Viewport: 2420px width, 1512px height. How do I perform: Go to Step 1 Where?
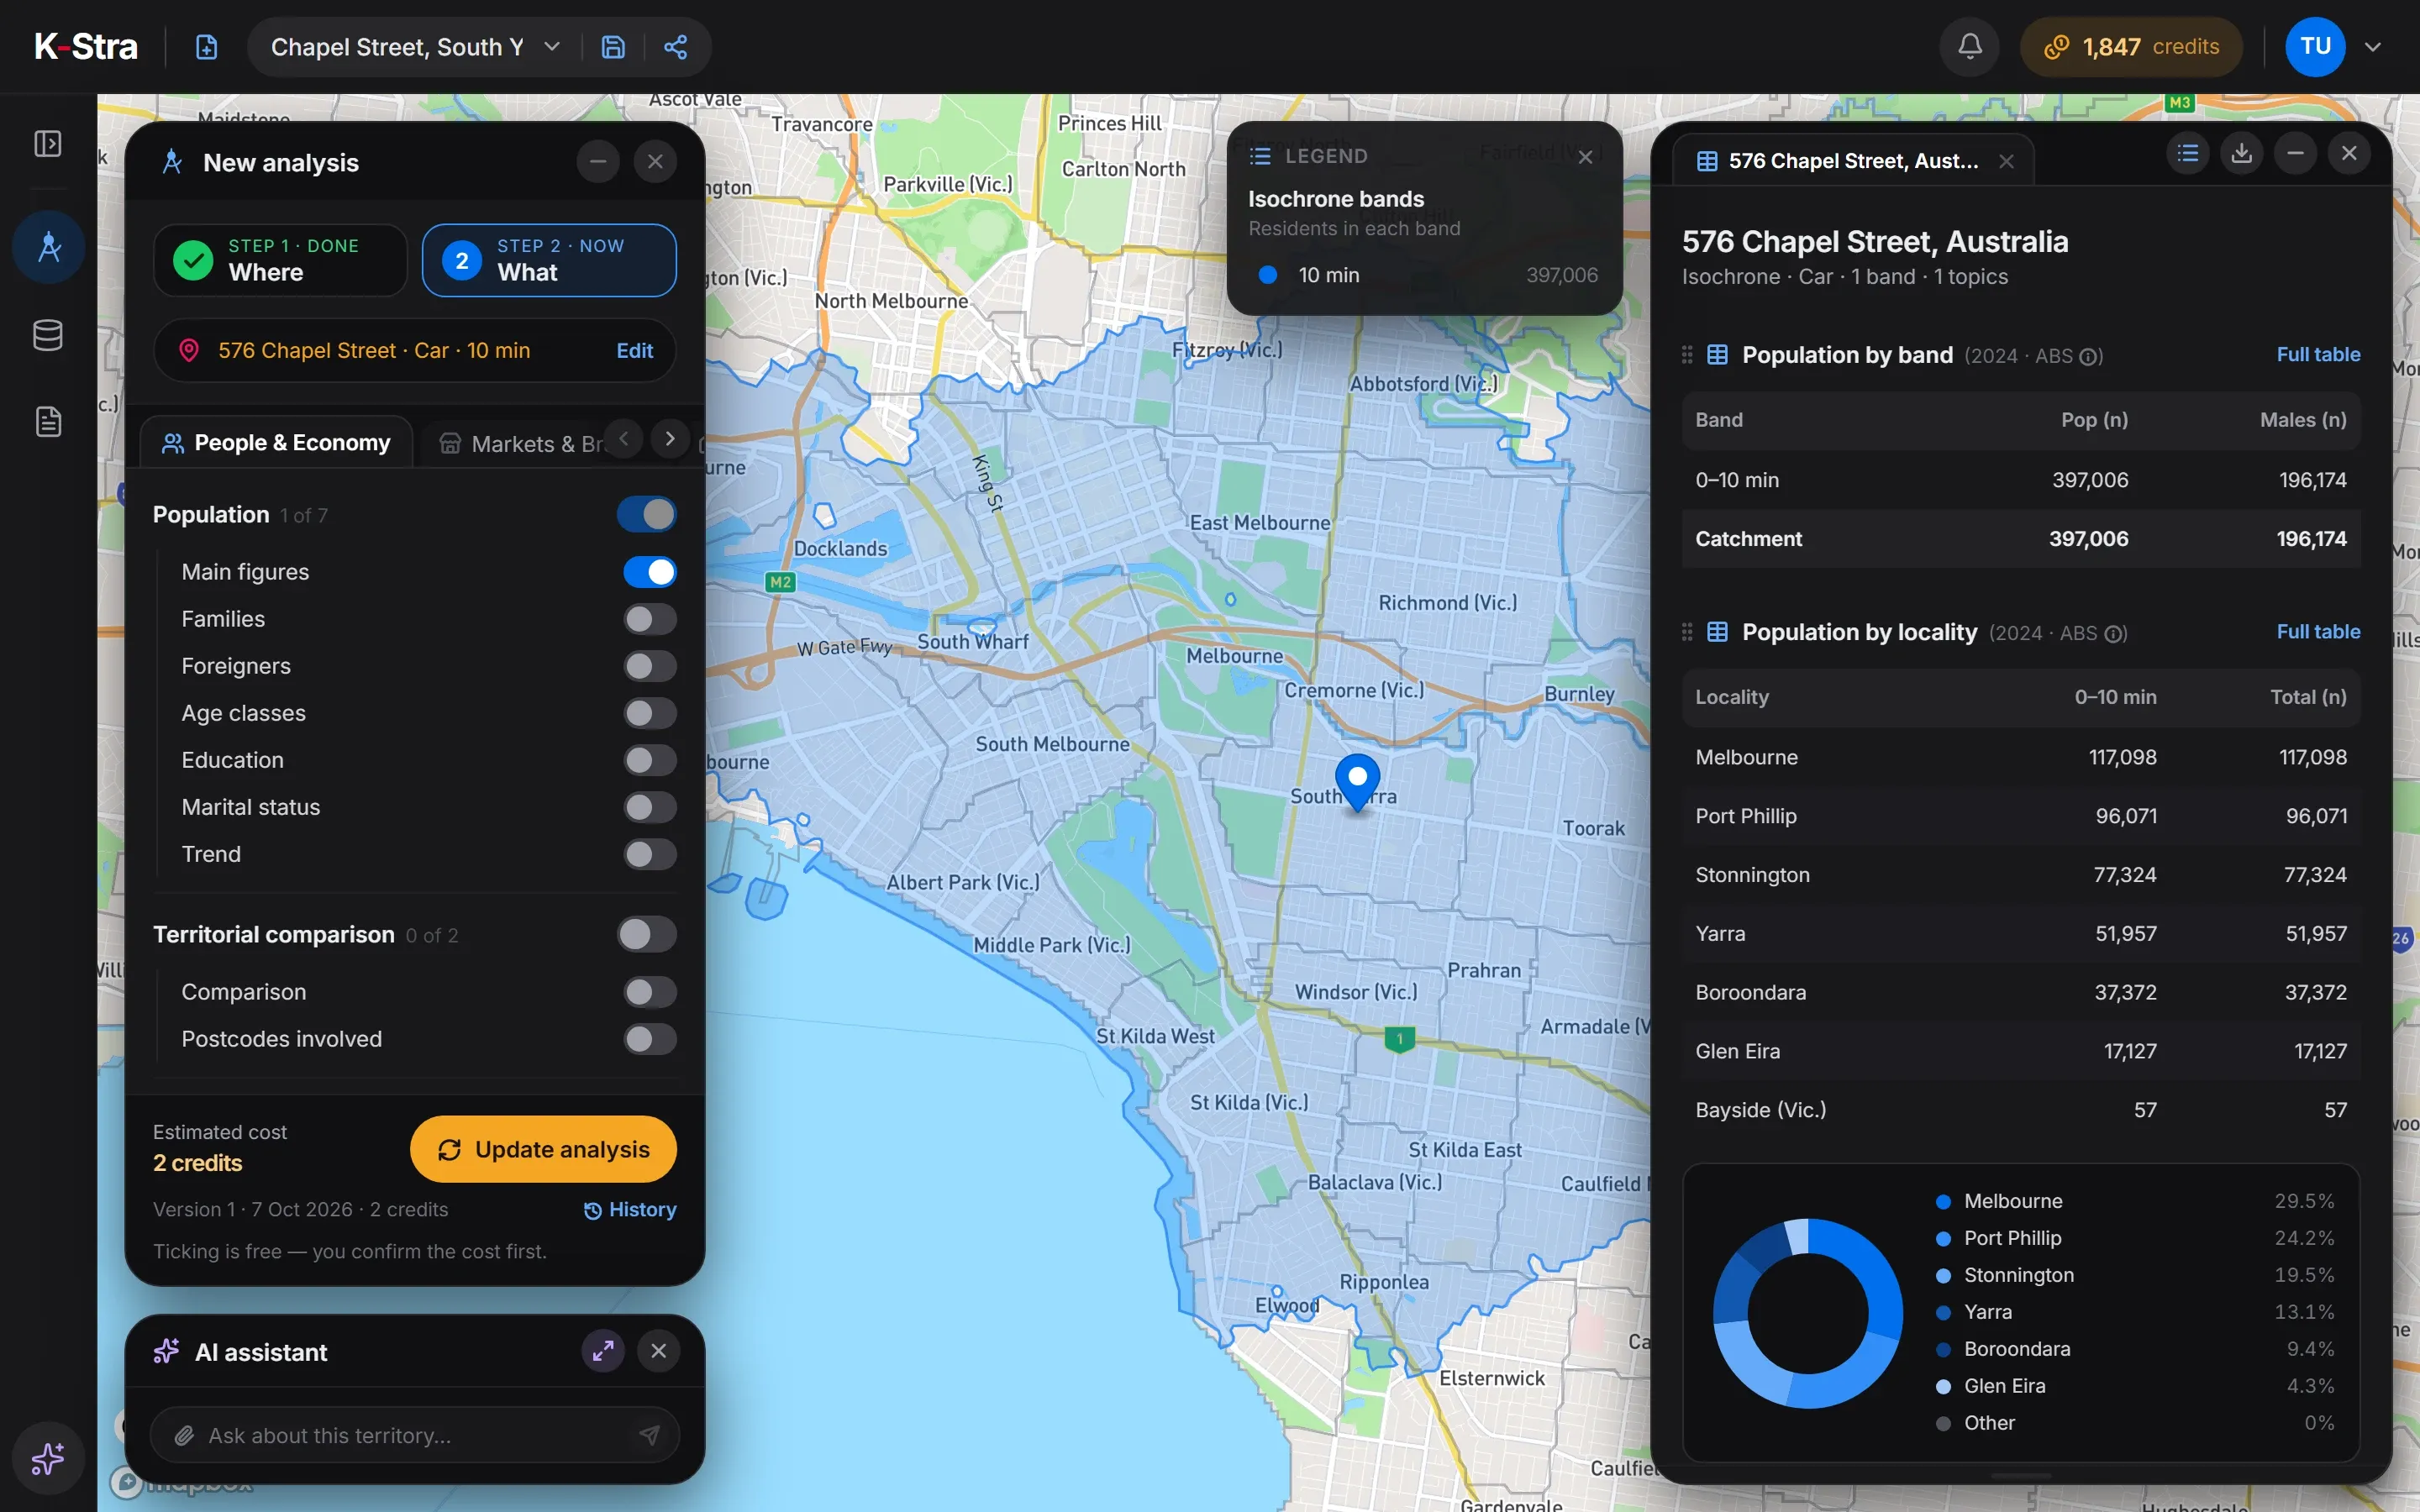click(x=280, y=260)
